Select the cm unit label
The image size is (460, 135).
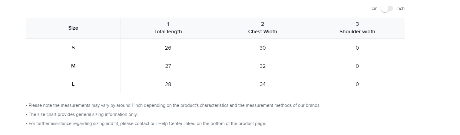374,9
